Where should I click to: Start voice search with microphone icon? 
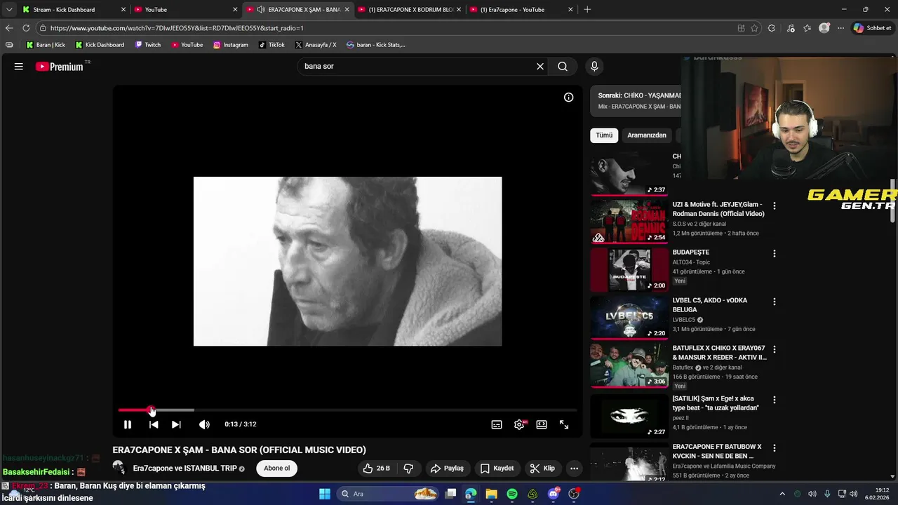click(x=594, y=67)
